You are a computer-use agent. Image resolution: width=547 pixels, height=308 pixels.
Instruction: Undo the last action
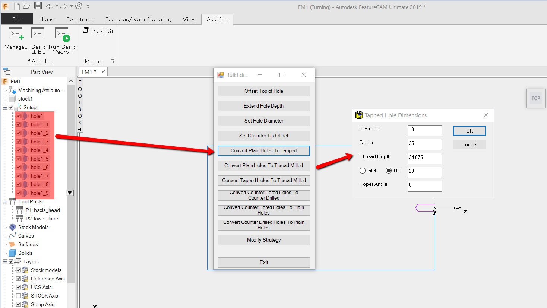click(50, 6)
